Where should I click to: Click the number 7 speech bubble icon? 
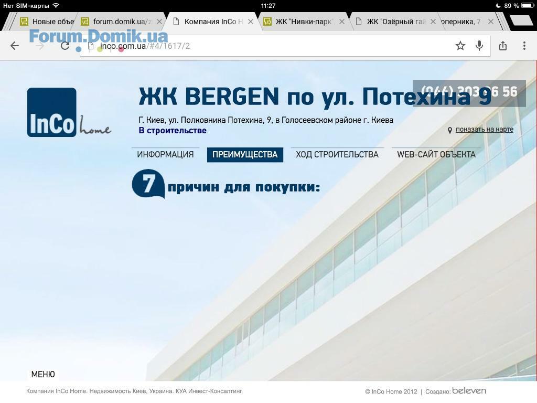click(148, 184)
